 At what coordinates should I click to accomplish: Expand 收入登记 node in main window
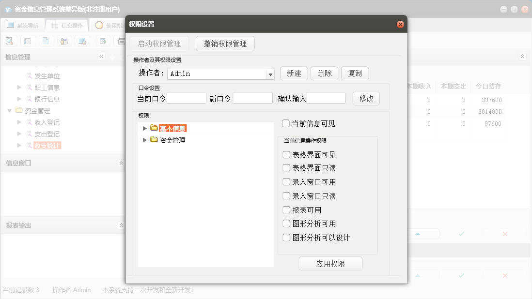tap(19, 122)
